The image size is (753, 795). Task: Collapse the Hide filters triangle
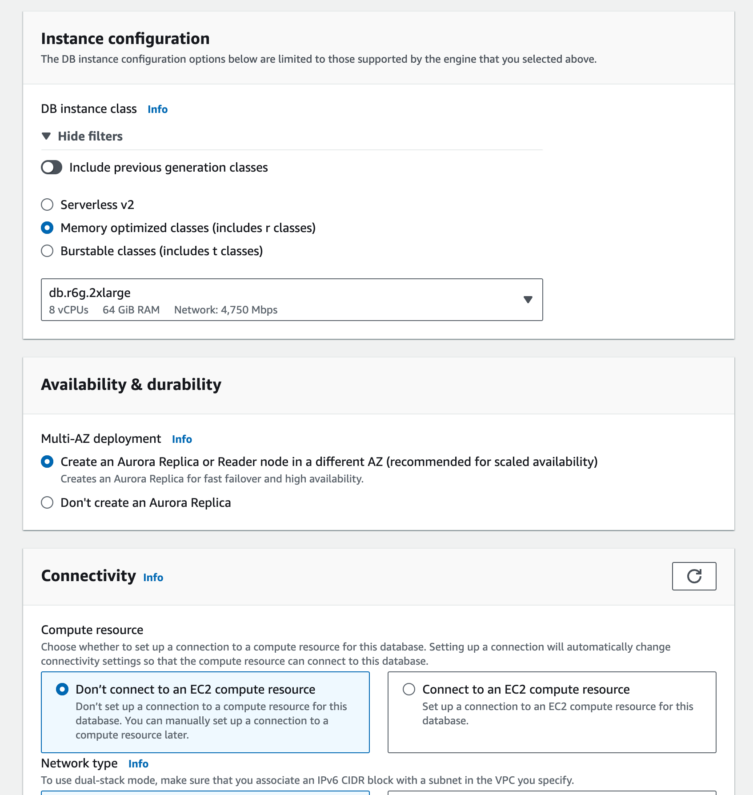pyautogui.click(x=46, y=136)
